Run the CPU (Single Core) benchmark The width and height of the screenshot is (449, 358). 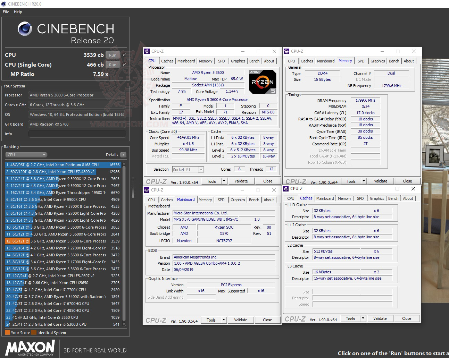click(x=113, y=65)
